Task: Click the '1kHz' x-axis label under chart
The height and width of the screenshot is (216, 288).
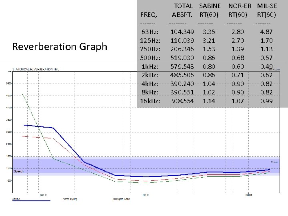Action: (x=146, y=195)
